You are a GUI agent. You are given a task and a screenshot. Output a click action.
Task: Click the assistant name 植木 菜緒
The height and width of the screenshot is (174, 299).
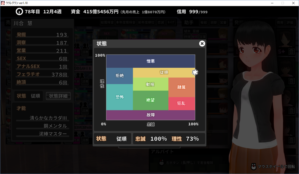pyautogui.click(x=192, y=31)
